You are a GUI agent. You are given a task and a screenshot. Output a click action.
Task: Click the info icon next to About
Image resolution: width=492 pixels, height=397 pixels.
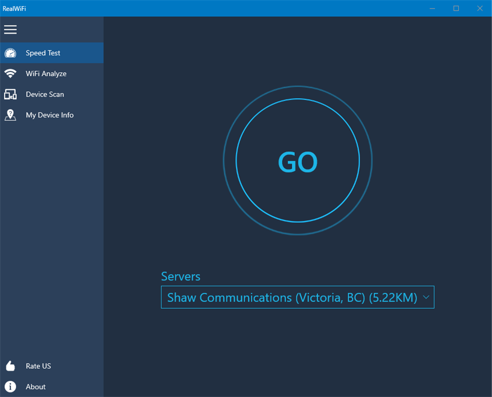11,386
